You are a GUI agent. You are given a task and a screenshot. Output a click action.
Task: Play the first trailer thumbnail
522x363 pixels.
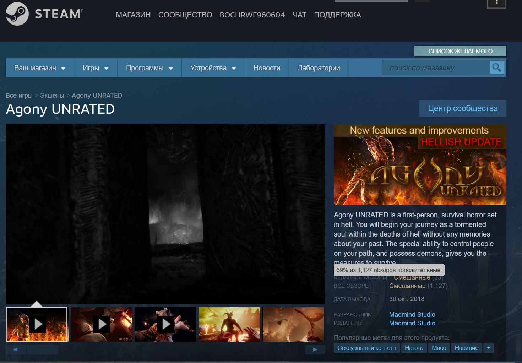pyautogui.click(x=37, y=324)
